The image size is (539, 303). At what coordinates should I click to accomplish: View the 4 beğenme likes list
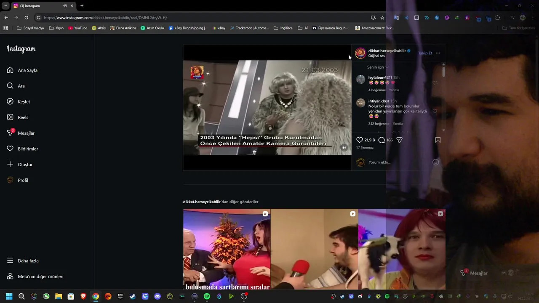point(377,90)
